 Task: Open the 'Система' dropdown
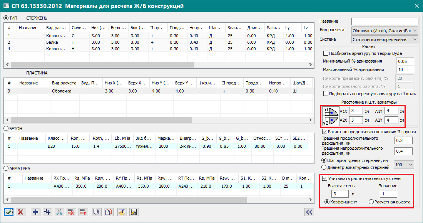tap(385, 39)
